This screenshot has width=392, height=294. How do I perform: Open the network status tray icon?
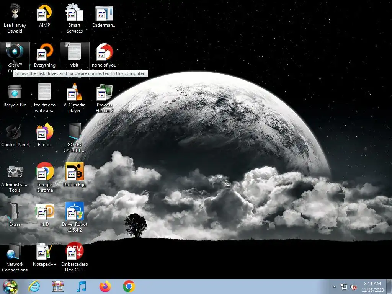click(344, 287)
